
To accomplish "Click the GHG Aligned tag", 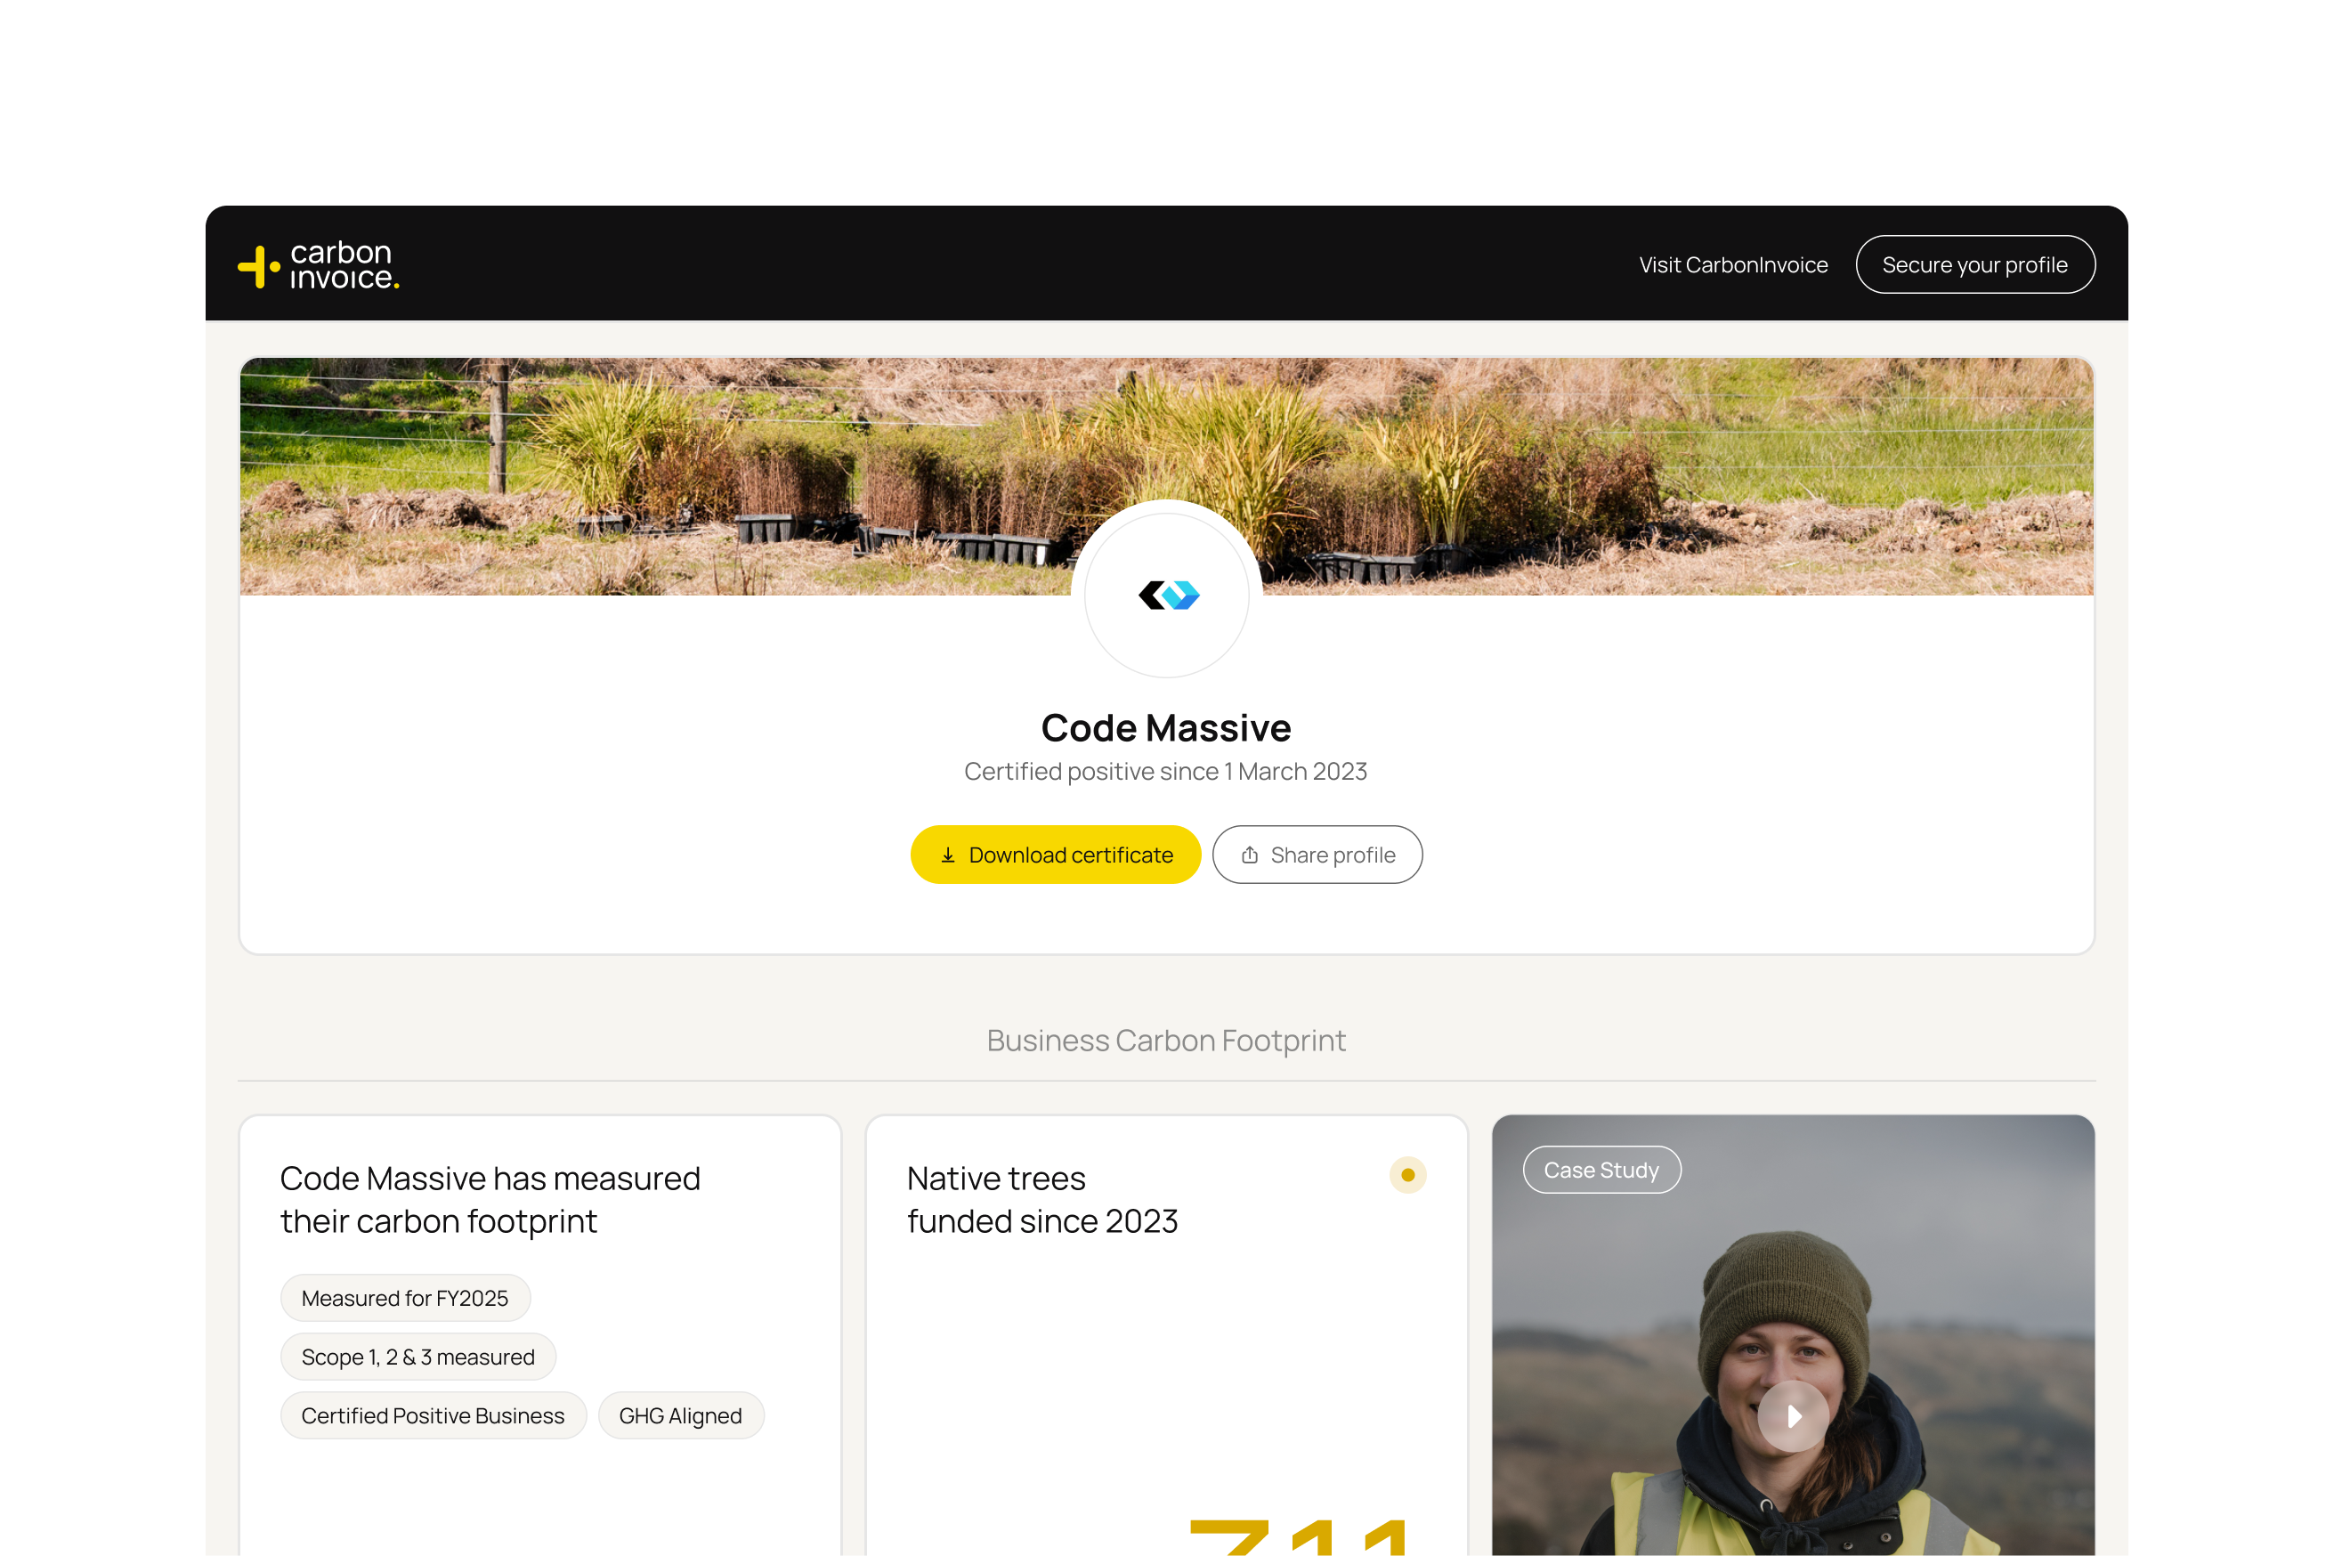I will tap(681, 1415).
